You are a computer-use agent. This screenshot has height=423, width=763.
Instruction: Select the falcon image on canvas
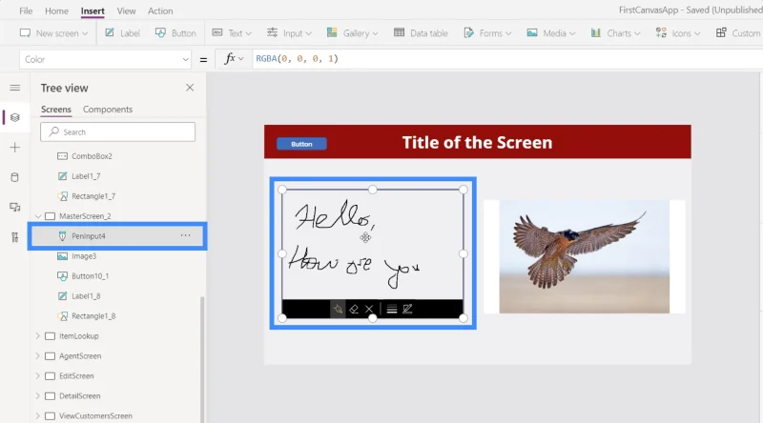[584, 256]
